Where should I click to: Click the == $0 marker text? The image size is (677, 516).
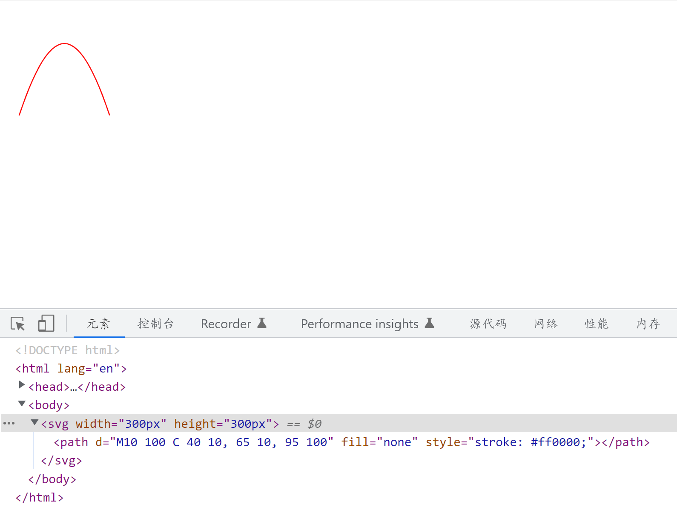304,424
